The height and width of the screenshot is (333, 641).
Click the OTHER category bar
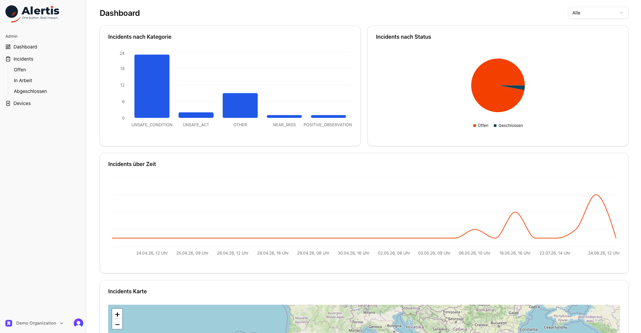[240, 105]
